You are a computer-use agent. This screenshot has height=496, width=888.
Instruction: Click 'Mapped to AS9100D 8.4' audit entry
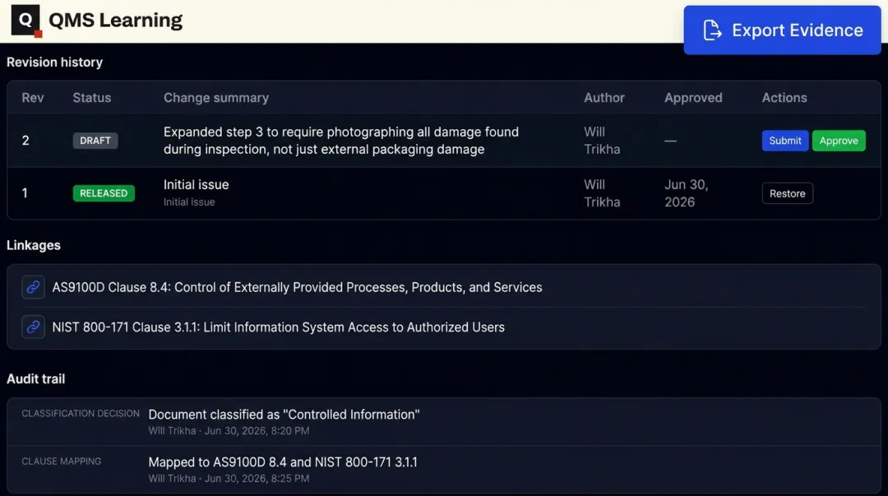coord(283,462)
